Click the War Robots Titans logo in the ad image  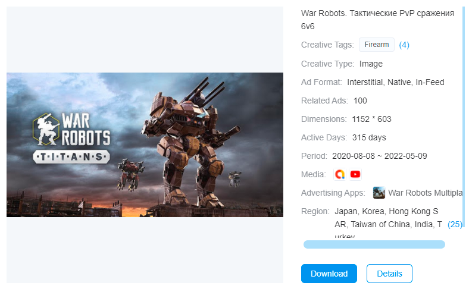71,137
